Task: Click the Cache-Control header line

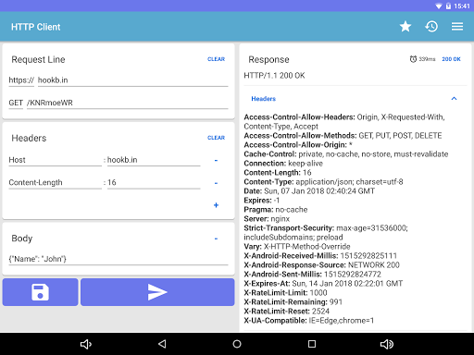Action: (x=346, y=154)
